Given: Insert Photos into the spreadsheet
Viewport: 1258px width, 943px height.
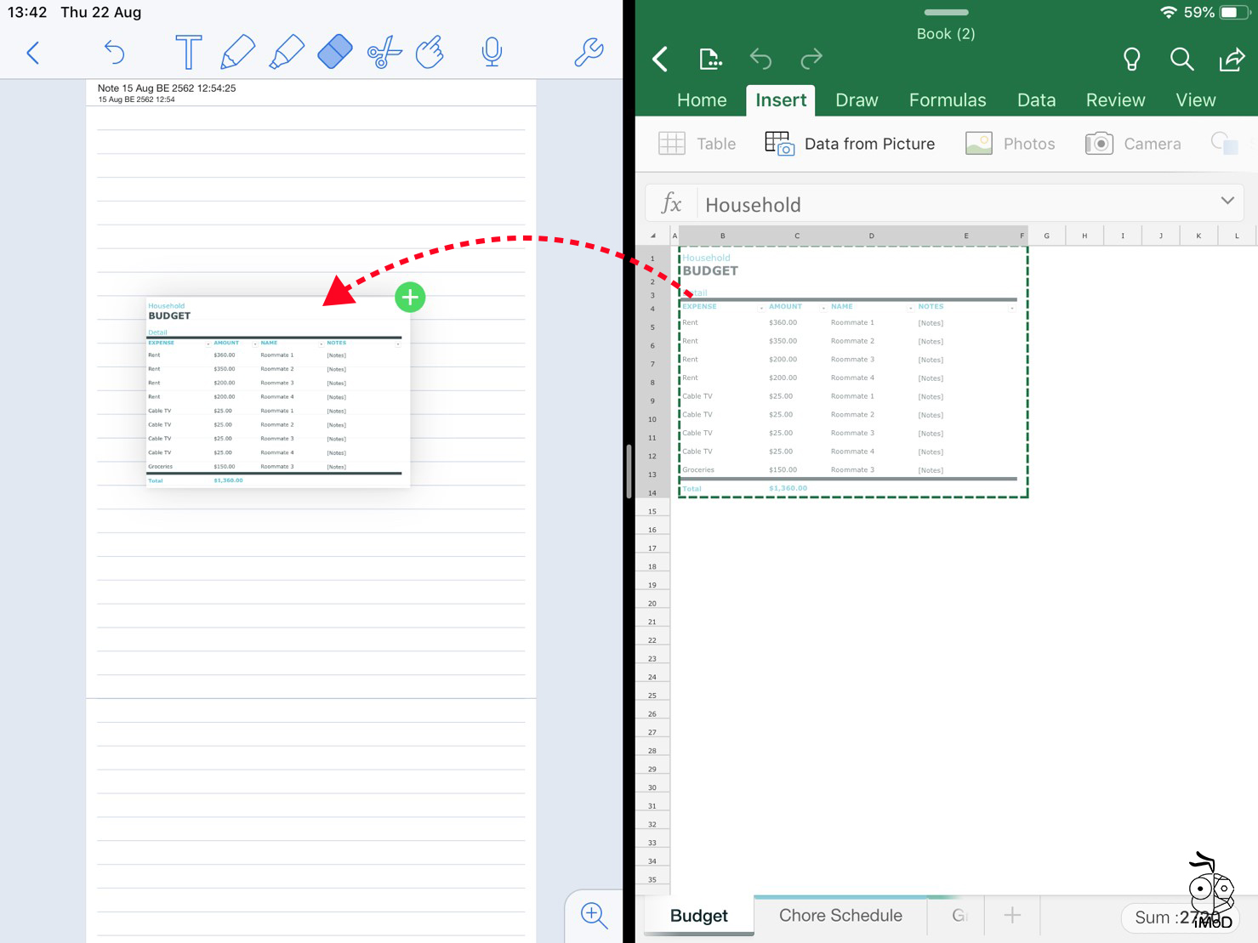Looking at the screenshot, I should [x=1010, y=143].
